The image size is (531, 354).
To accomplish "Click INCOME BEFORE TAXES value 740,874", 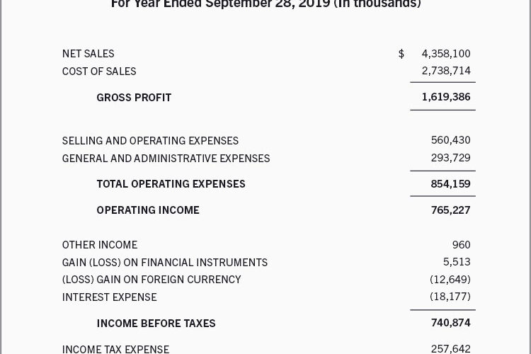I will point(450,323).
